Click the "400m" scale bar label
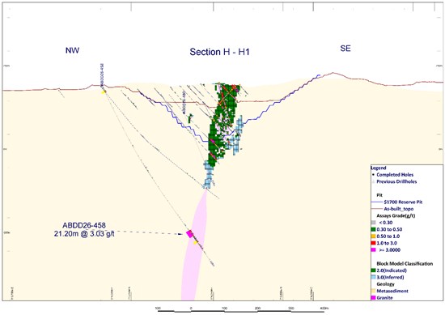 tap(324, 309)
